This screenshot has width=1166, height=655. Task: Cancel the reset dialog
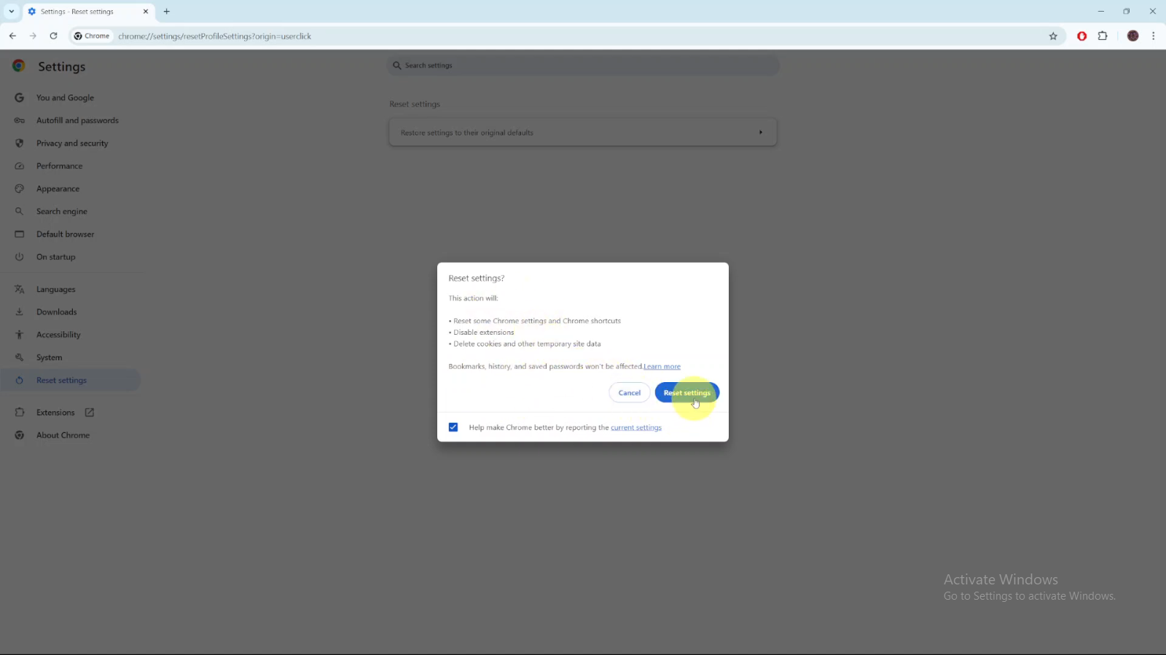tap(630, 393)
